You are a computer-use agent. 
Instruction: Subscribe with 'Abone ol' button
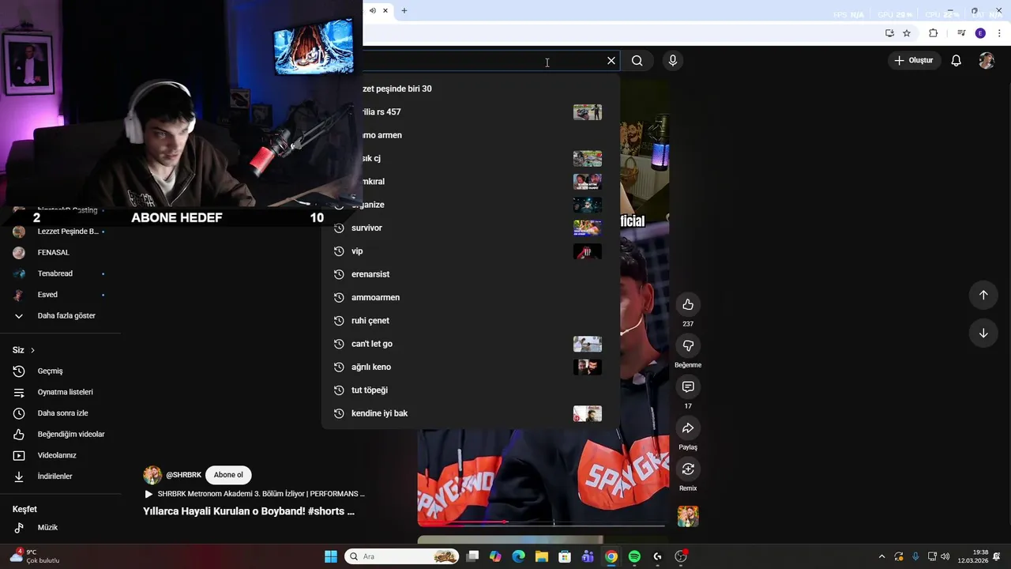[228, 475]
